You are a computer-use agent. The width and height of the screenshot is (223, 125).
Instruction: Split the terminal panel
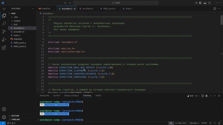[202, 96]
